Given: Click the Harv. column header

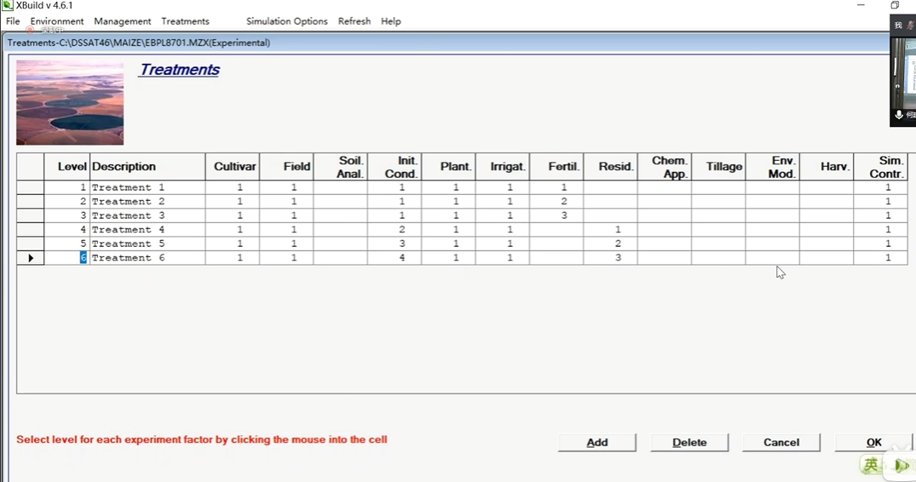Looking at the screenshot, I should tap(827, 166).
